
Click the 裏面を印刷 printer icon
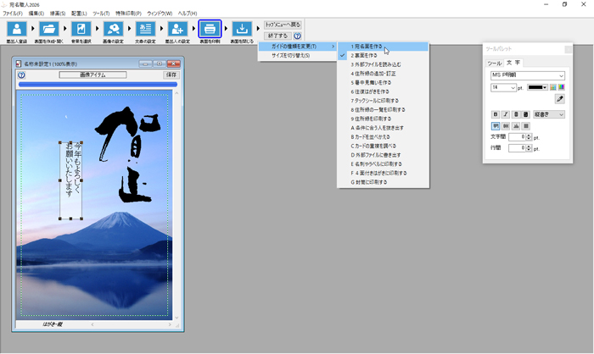tap(210, 30)
